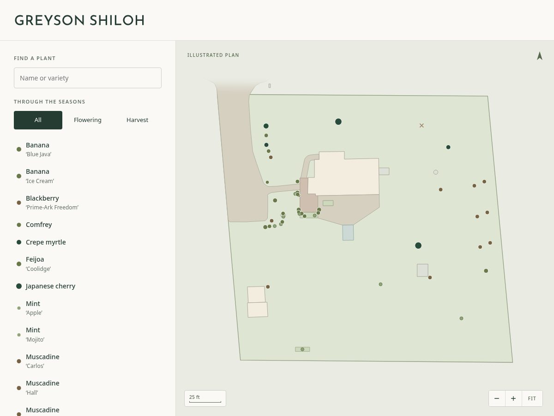Select Muscadine 'Hall' in plant list

tap(88, 388)
